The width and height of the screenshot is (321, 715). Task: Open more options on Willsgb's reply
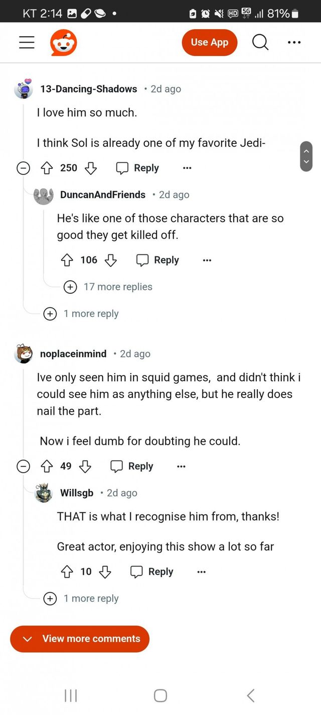201,572
